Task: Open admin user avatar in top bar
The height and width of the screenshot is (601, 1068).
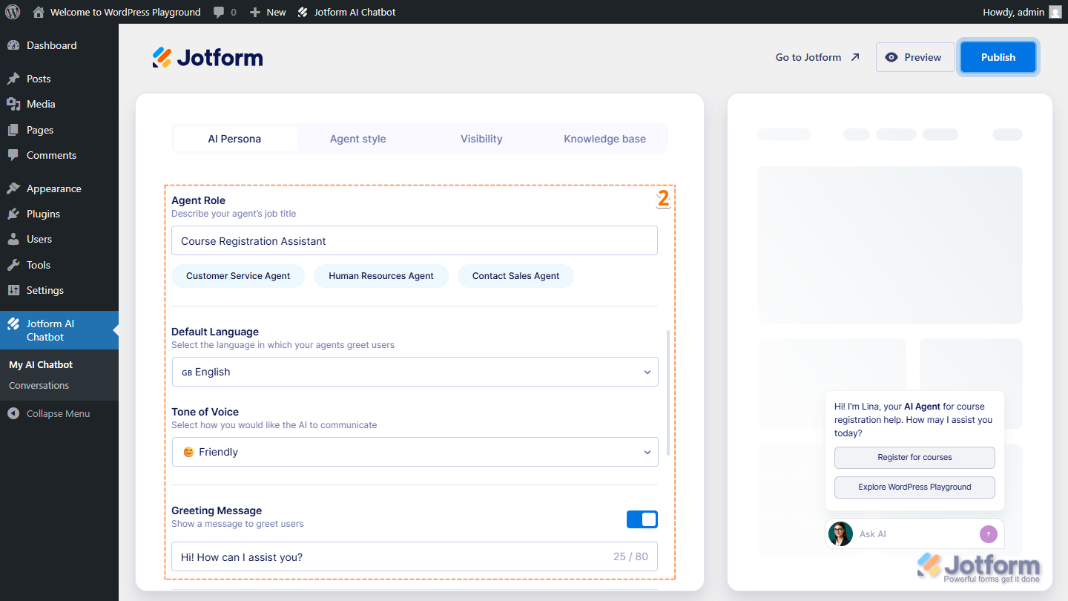Action: [x=1055, y=12]
